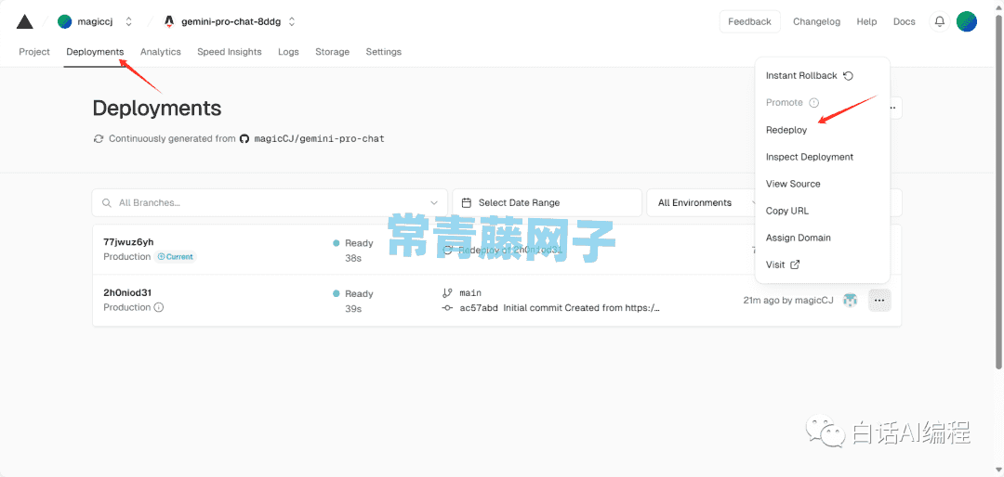The height and width of the screenshot is (477, 1004).
Task: Click the Ready status of 2h0niod31
Action: (353, 293)
